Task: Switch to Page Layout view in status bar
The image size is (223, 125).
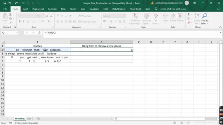Action: pyautogui.click(x=182, y=123)
